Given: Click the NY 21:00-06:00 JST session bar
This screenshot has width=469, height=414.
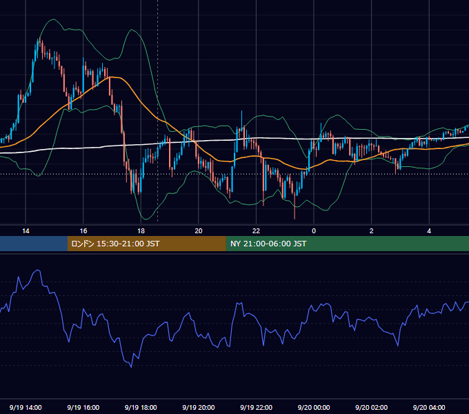Looking at the screenshot, I should click(347, 244).
